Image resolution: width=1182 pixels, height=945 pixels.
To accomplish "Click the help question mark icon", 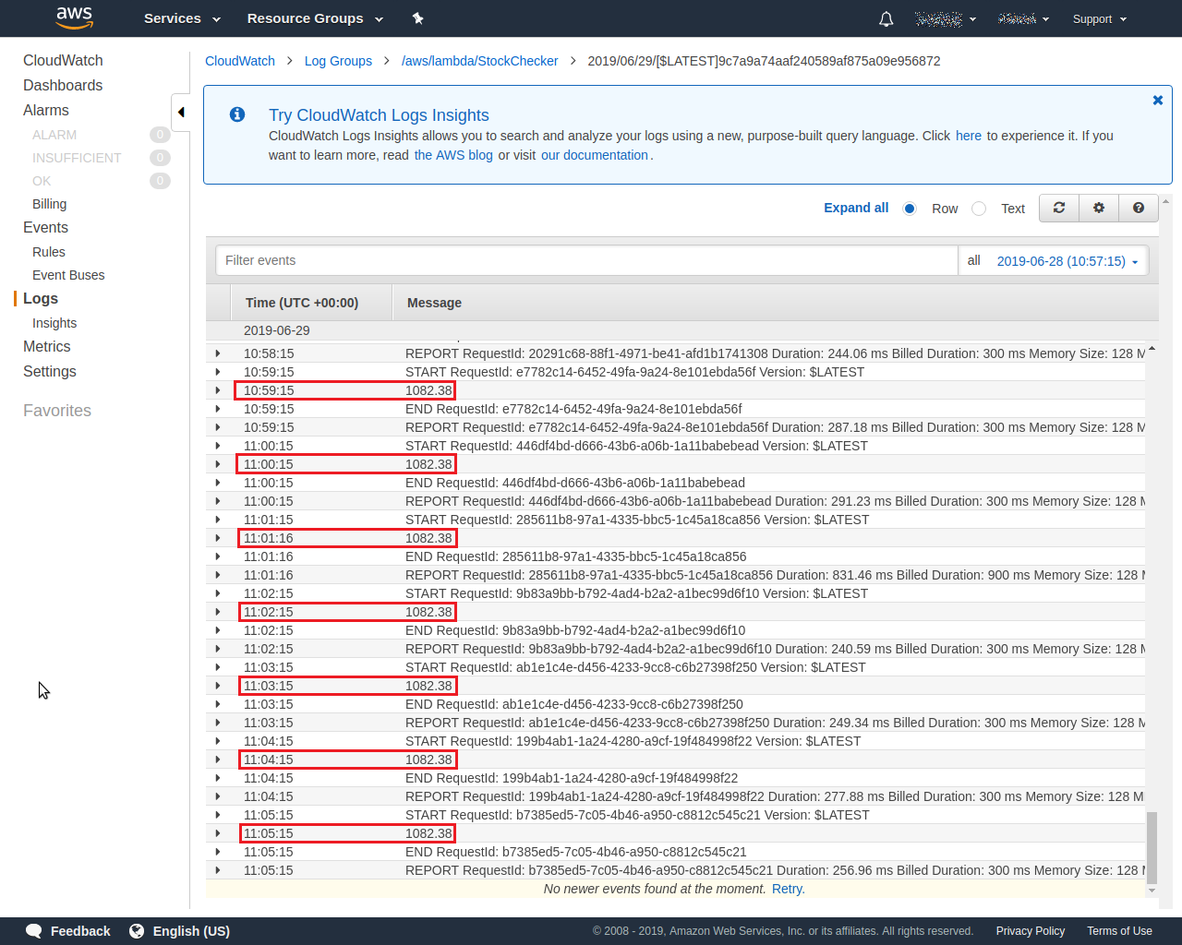I will (x=1138, y=208).
